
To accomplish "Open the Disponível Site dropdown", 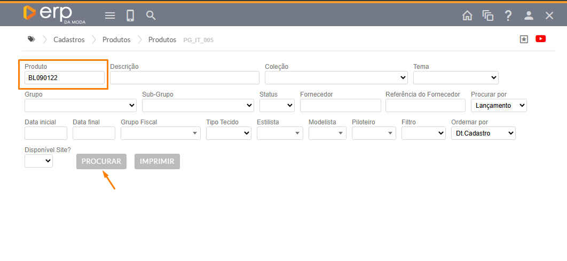I will pyautogui.click(x=38, y=161).
